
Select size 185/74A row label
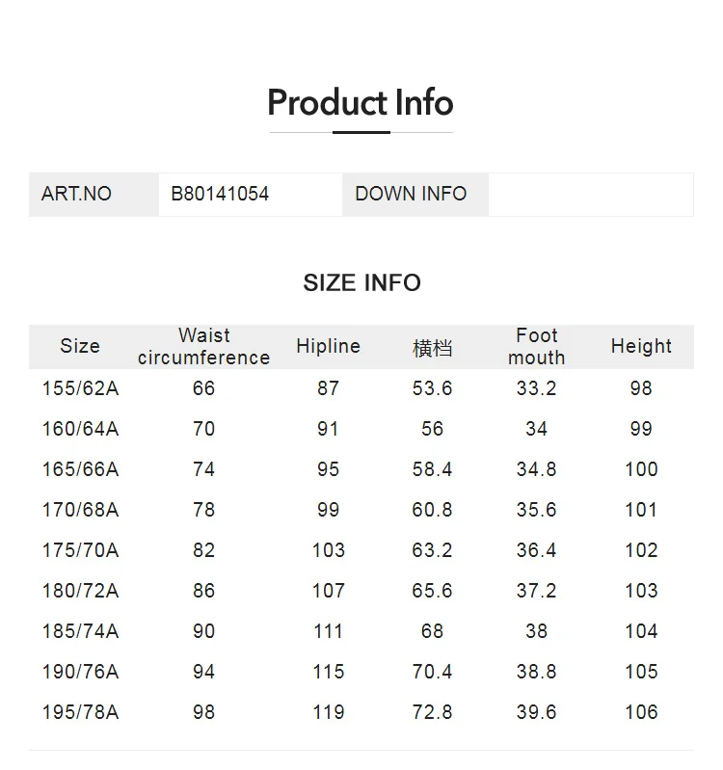tap(81, 631)
